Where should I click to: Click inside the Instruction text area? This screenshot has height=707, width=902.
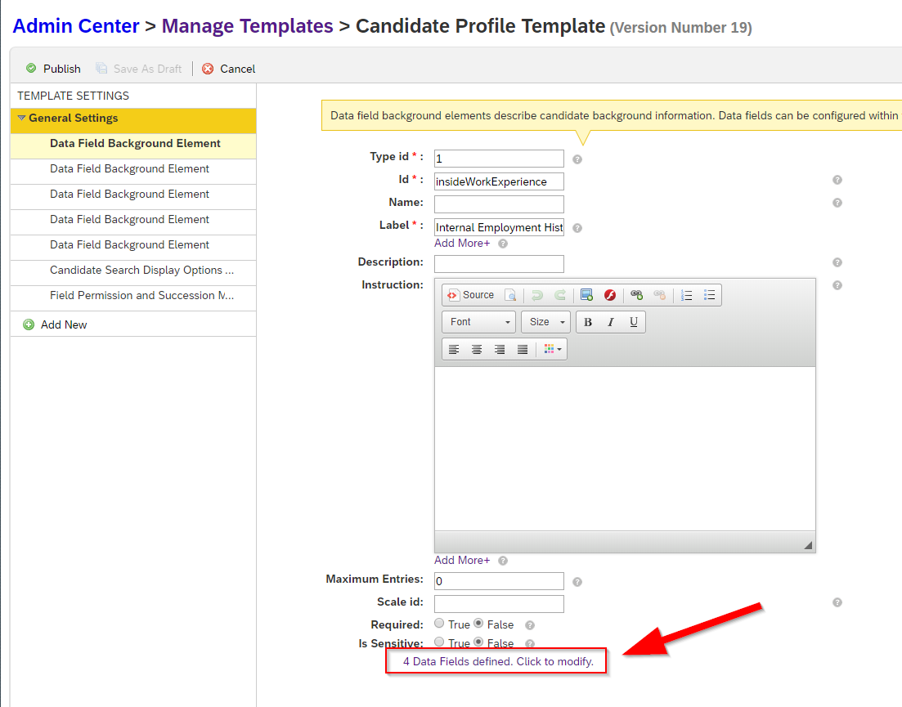click(625, 449)
